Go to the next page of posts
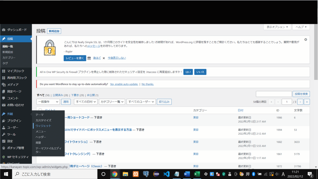This screenshot has height=179, width=318. [300, 102]
